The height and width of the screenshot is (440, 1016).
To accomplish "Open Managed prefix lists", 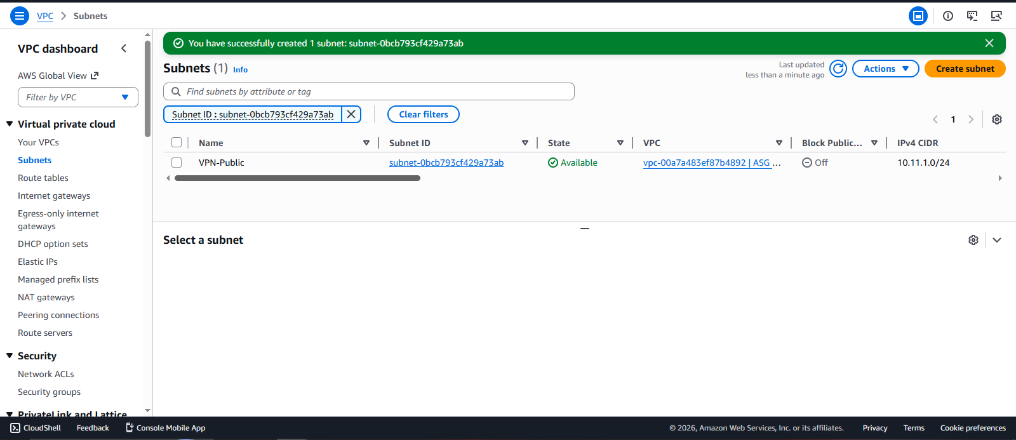I will click(x=58, y=279).
